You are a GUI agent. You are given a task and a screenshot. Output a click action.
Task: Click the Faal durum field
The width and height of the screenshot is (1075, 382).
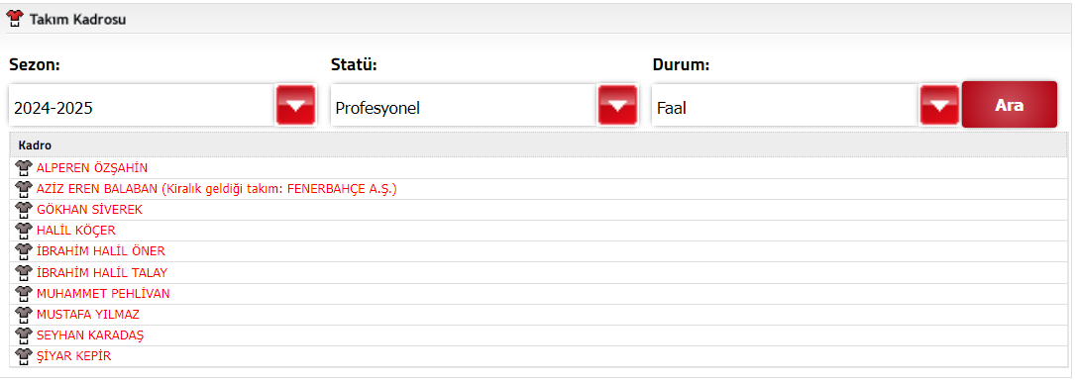786,107
